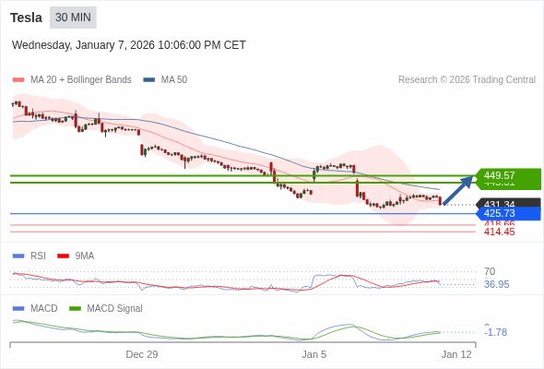Click the Jan 5 axis date label

tap(314, 354)
